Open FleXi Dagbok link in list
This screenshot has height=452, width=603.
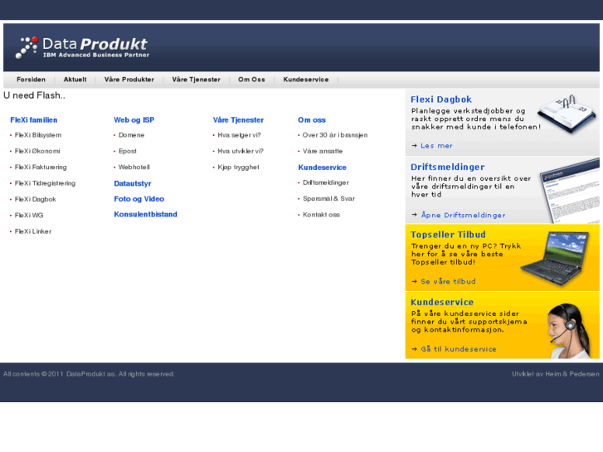point(36,199)
